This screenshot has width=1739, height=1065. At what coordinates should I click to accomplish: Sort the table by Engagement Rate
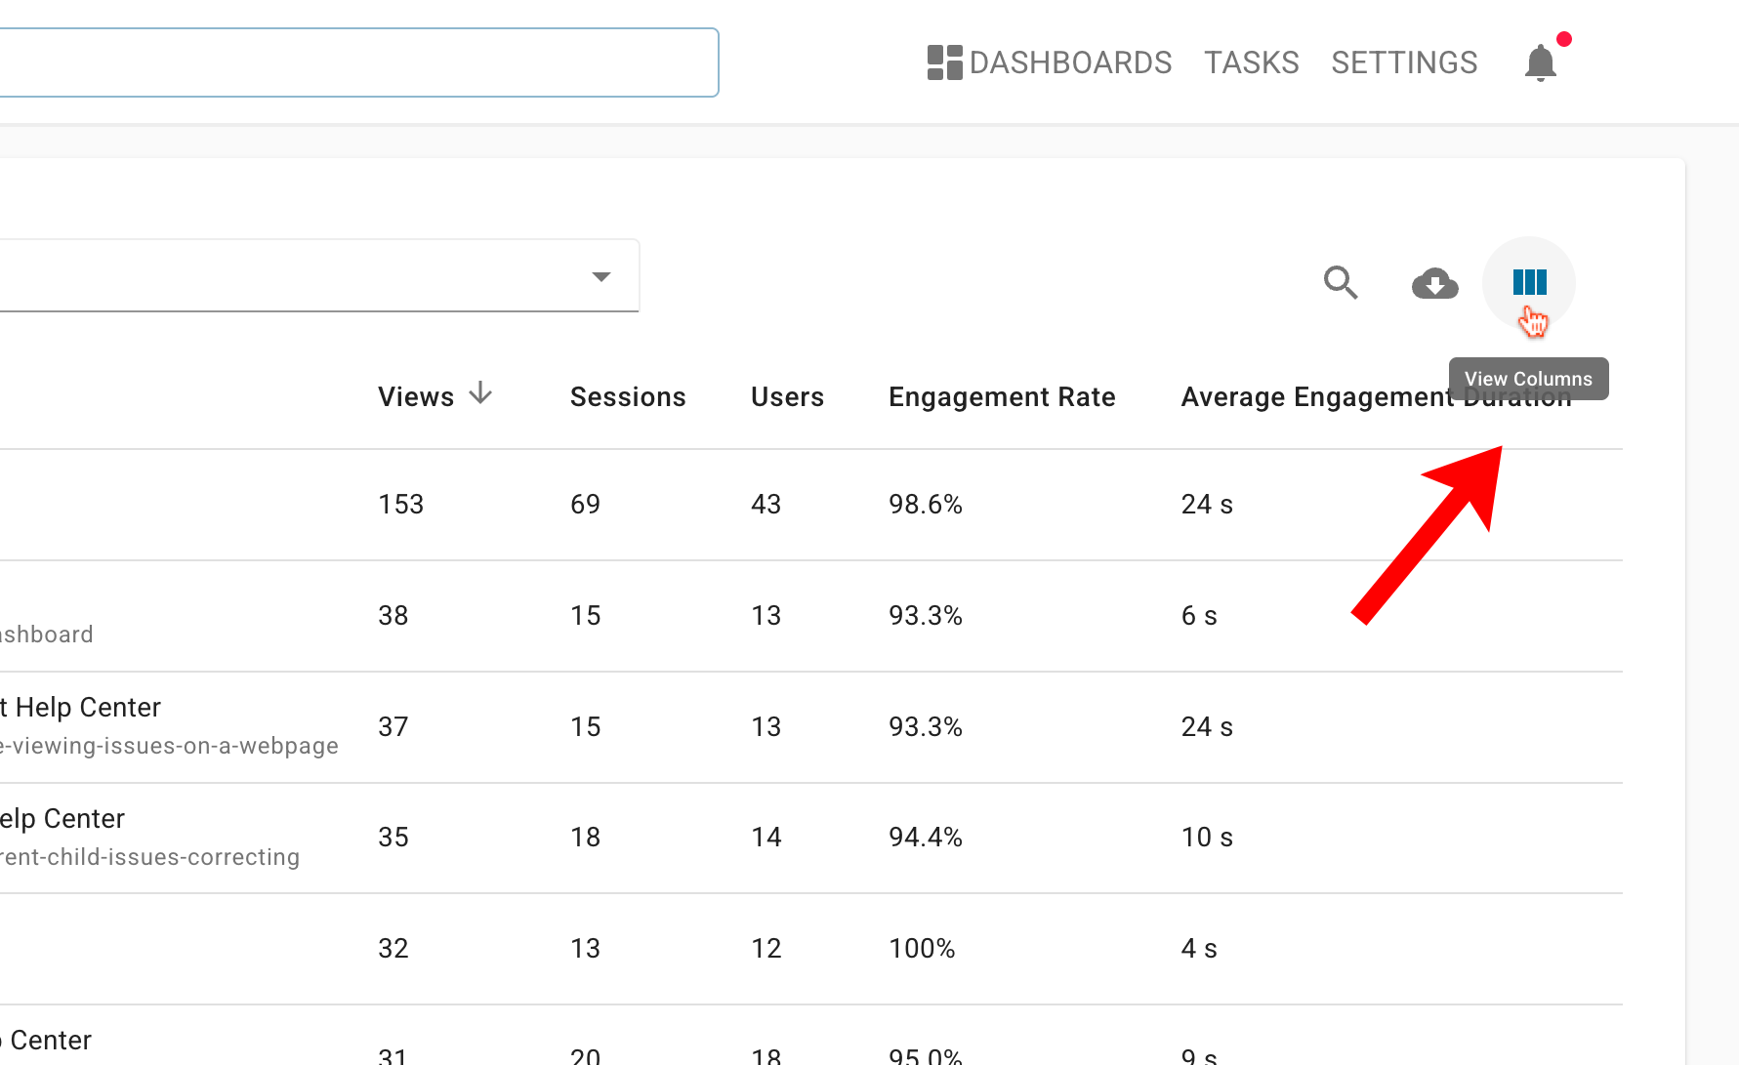pyautogui.click(x=1002, y=396)
